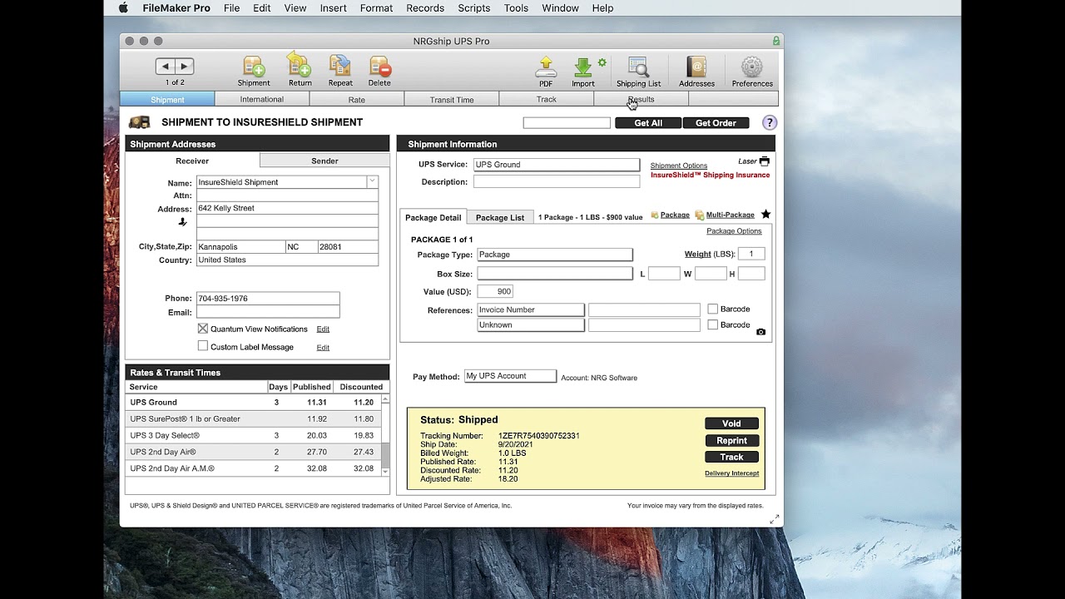Open the Scripts menu
The width and height of the screenshot is (1065, 599).
click(474, 8)
